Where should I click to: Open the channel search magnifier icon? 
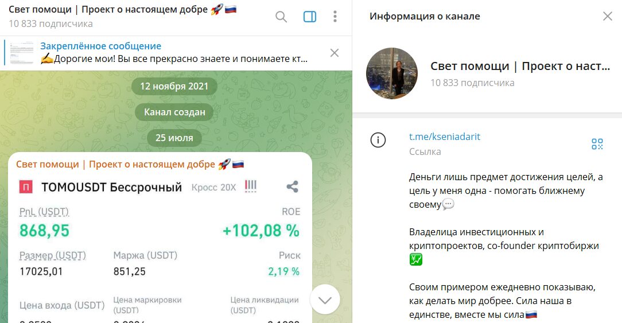pos(281,17)
